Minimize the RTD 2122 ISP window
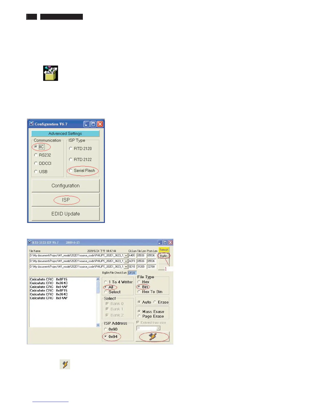This screenshot has width=312, height=404. point(160,243)
